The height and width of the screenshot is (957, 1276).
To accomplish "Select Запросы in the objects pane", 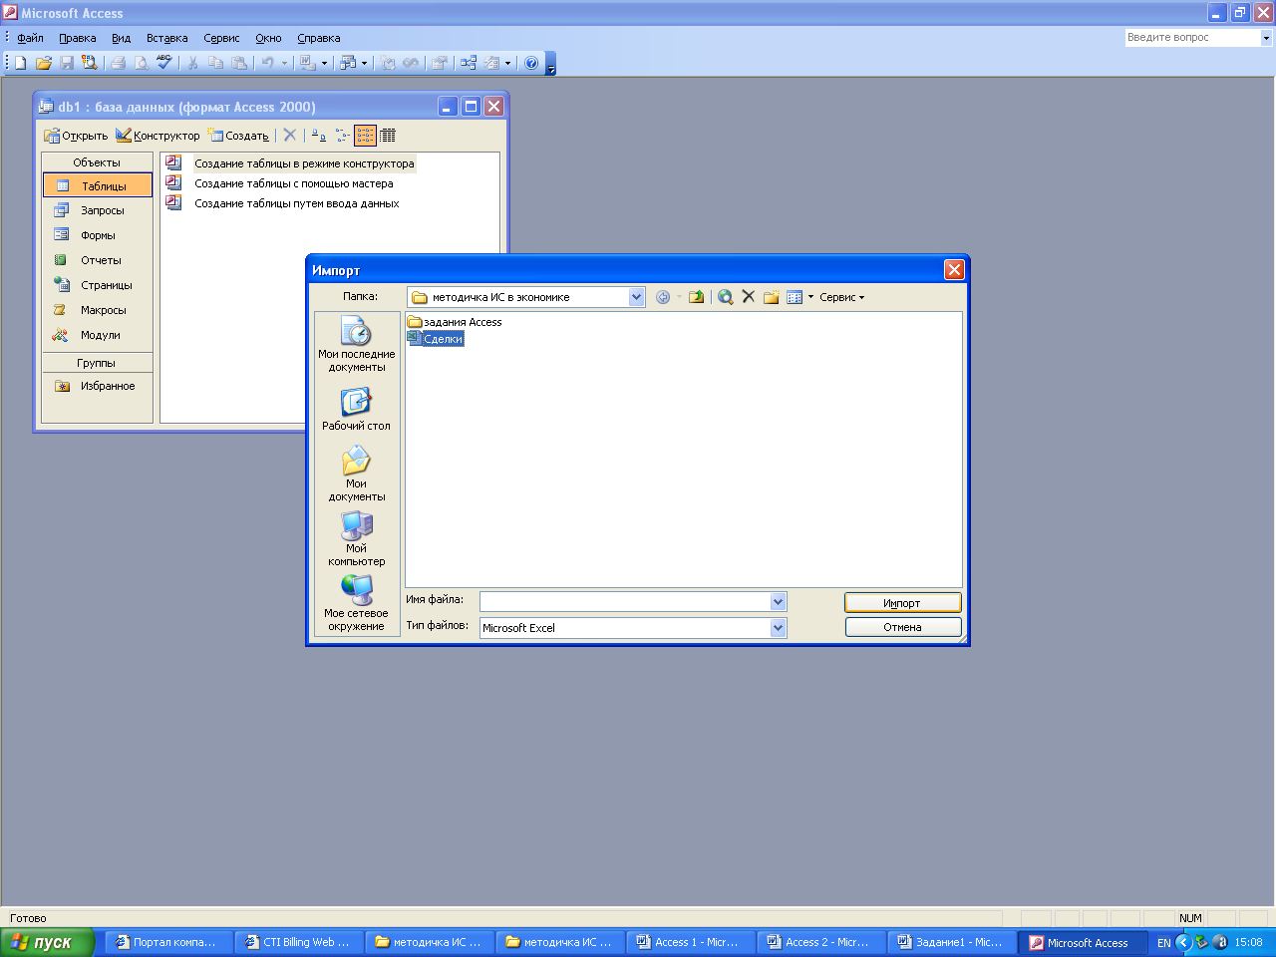I will point(98,210).
